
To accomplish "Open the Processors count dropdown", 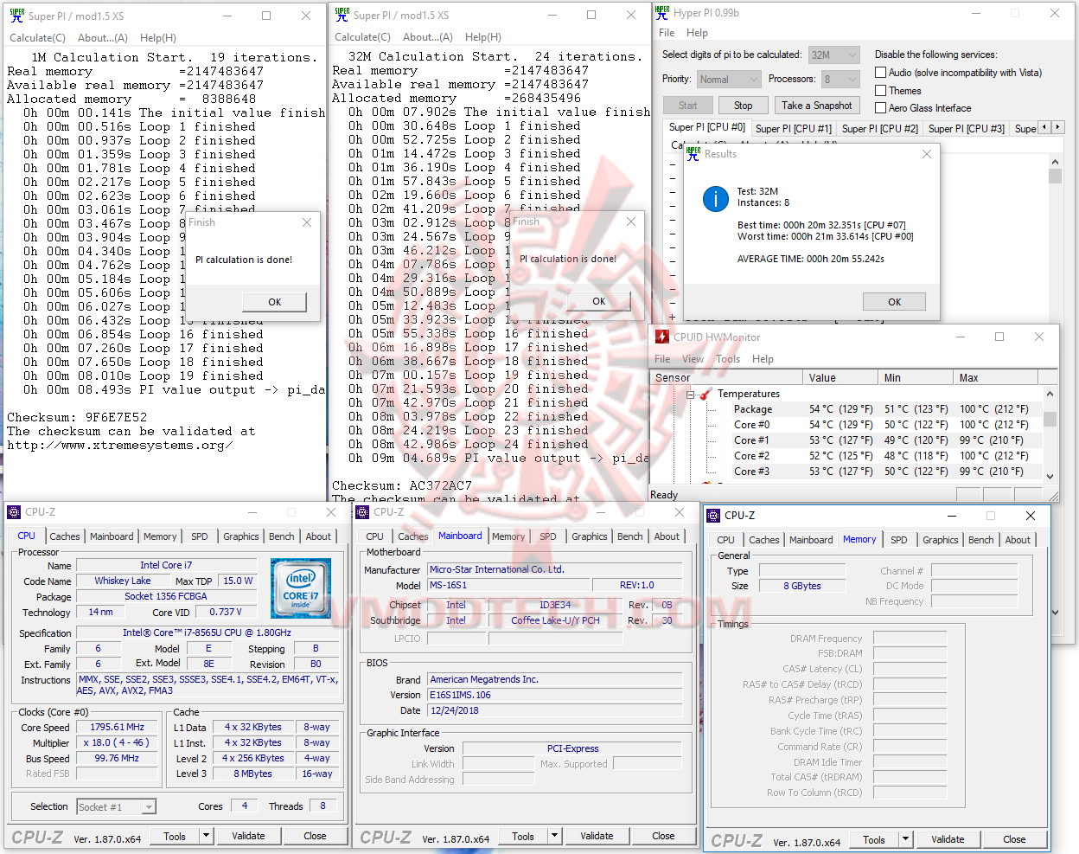I will point(840,79).
